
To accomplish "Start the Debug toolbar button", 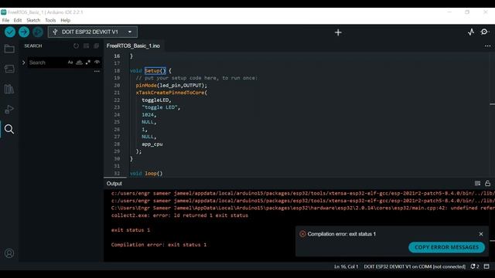I will tap(38, 32).
